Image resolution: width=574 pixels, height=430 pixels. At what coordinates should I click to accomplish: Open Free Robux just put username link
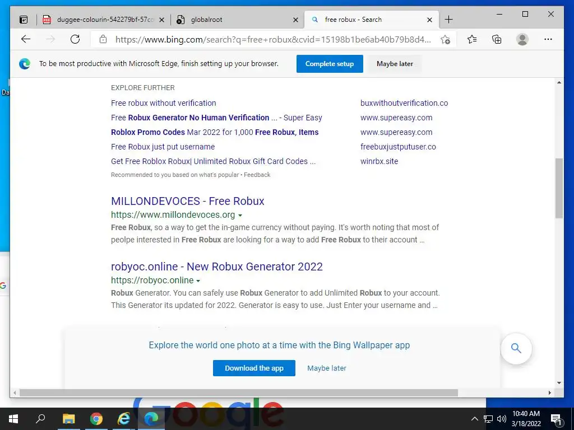coord(163,147)
